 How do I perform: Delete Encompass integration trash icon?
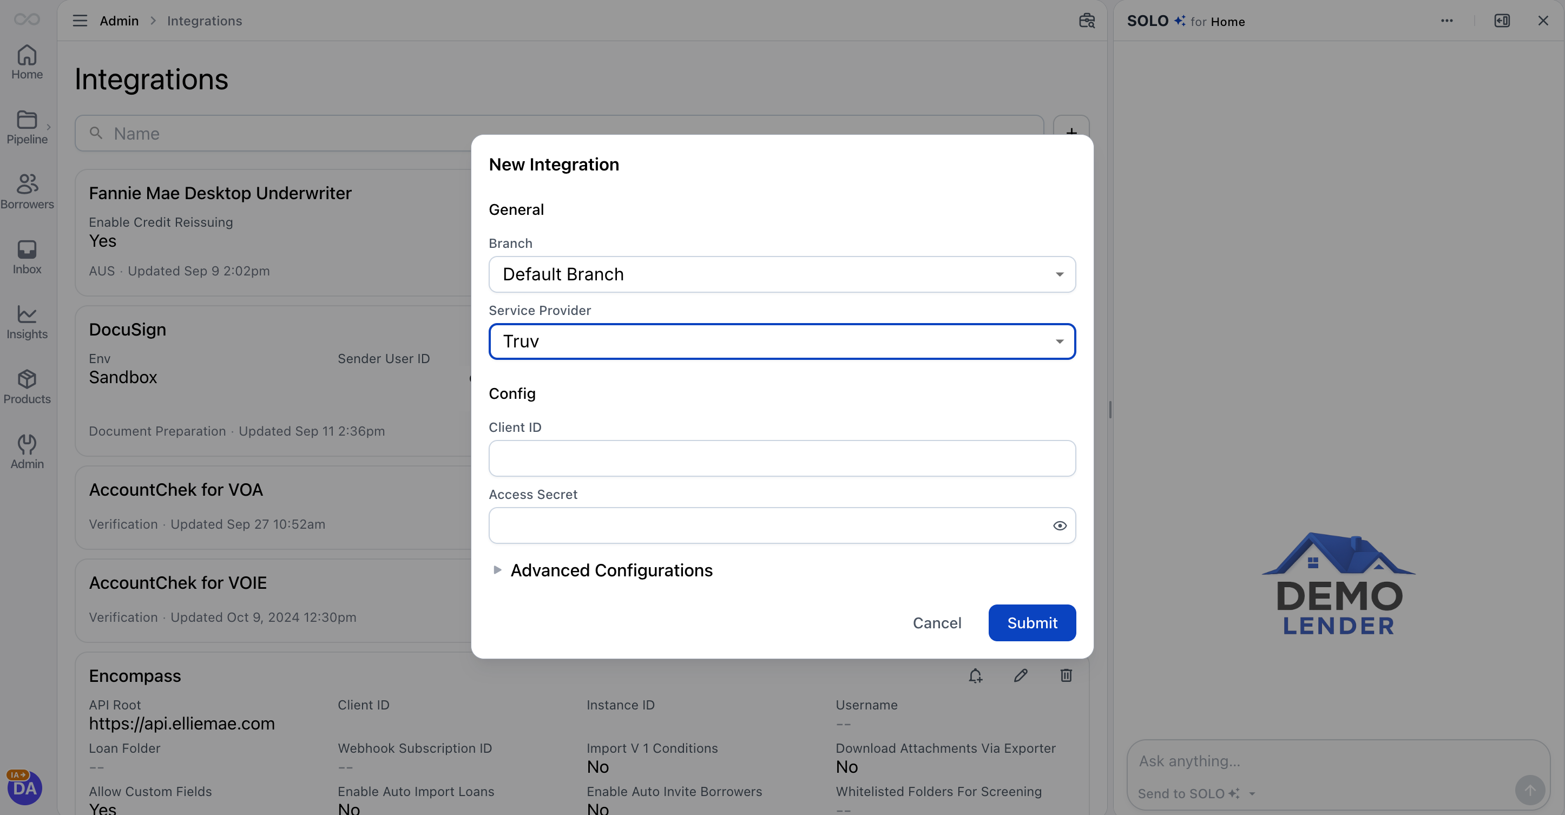click(1066, 675)
